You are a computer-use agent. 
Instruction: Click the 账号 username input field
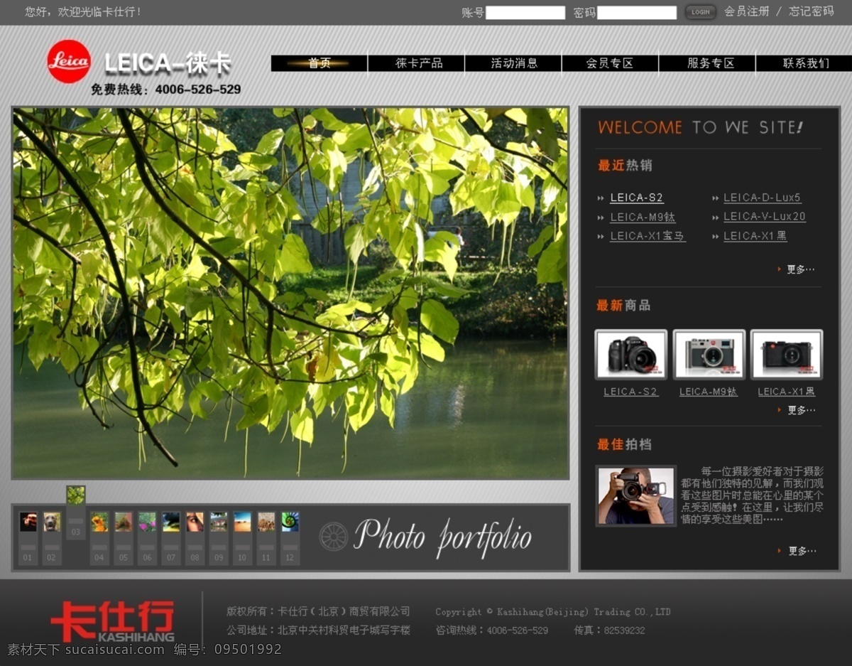pyautogui.click(x=525, y=13)
